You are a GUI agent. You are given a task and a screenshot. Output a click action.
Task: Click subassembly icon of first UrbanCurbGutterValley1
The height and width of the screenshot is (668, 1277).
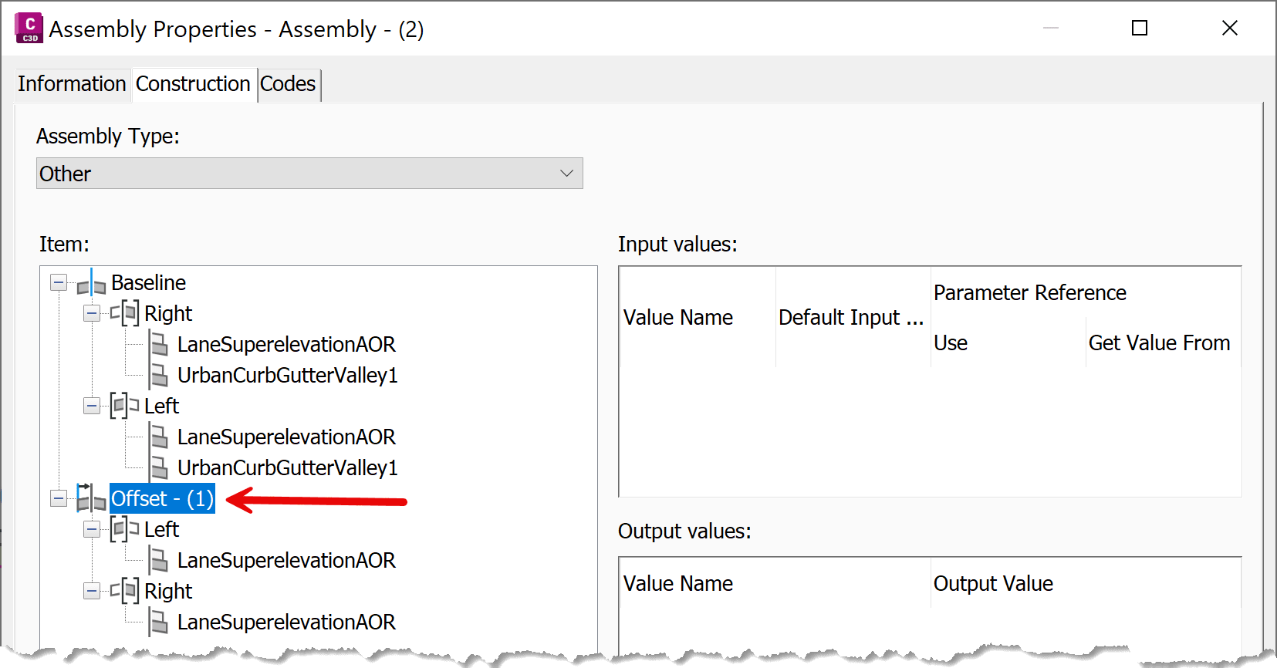(159, 375)
